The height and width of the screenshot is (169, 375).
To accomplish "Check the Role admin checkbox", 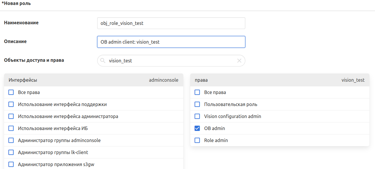I will (x=197, y=140).
